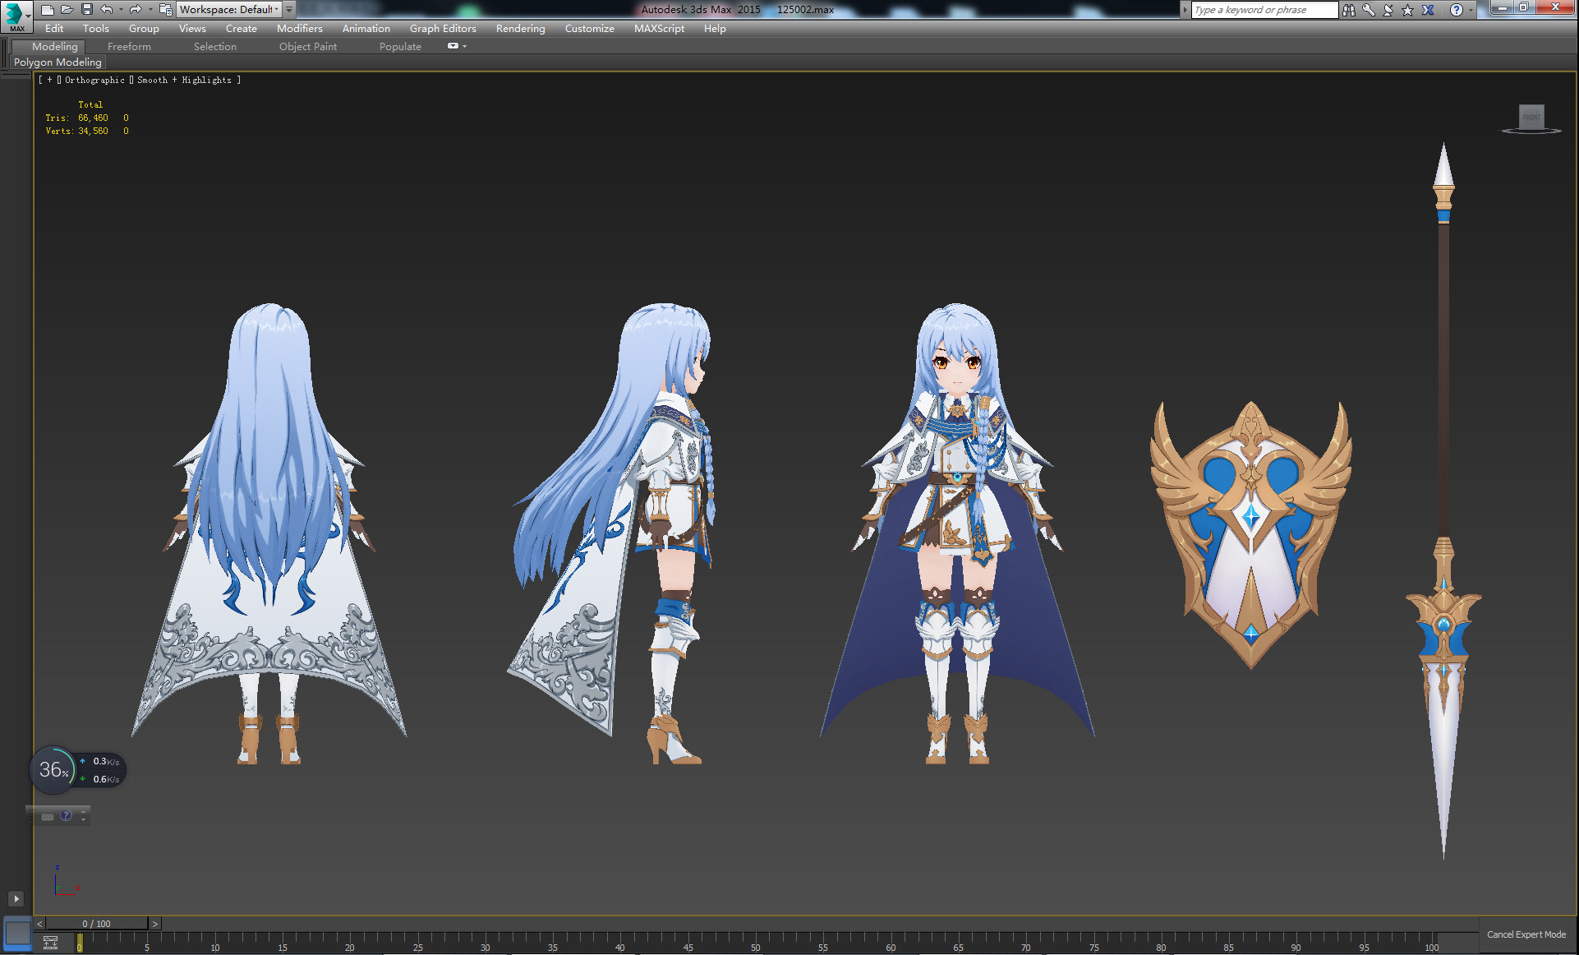Click the Polygon Modeling panel button
The image size is (1579, 955).
click(58, 62)
